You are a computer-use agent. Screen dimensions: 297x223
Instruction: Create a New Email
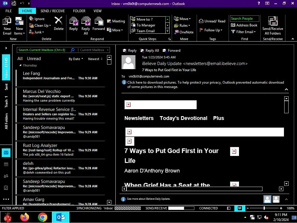(7, 26)
